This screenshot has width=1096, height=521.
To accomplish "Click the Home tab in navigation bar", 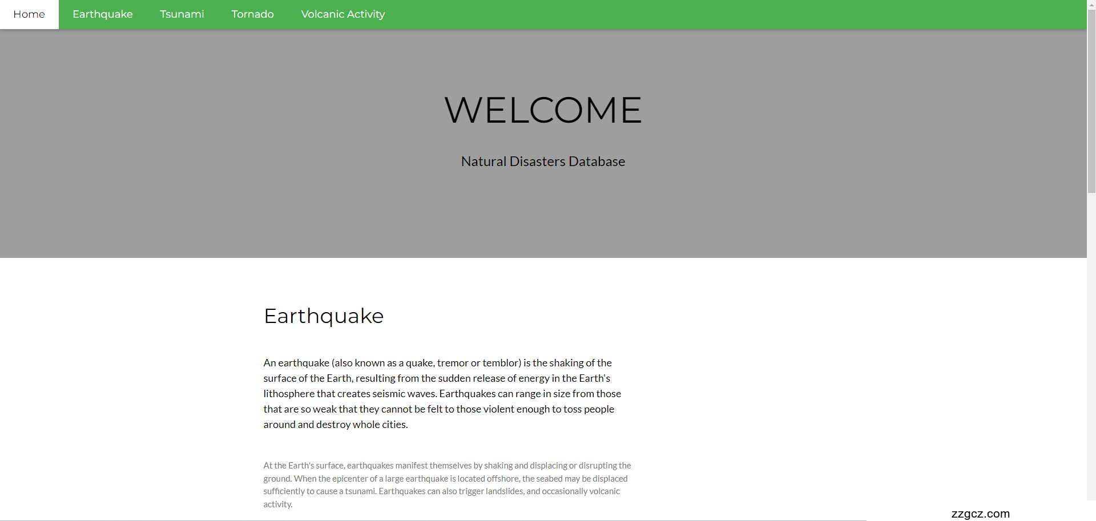I will coord(29,14).
